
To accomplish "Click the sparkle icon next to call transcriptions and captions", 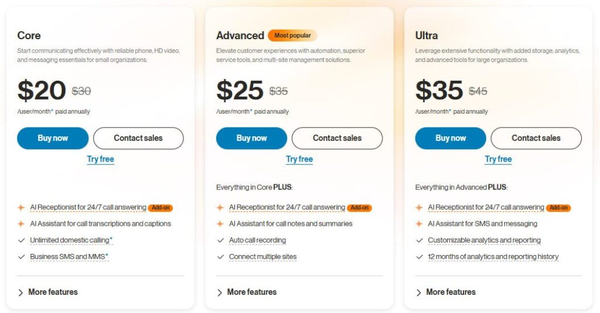I will click(21, 224).
